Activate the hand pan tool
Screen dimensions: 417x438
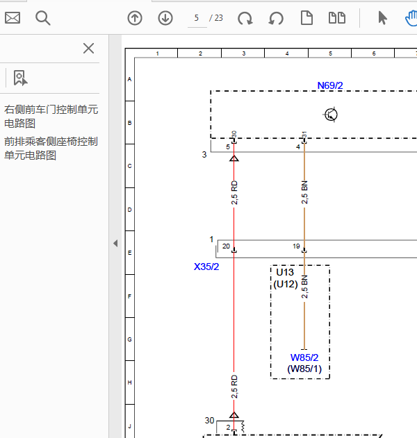411,18
